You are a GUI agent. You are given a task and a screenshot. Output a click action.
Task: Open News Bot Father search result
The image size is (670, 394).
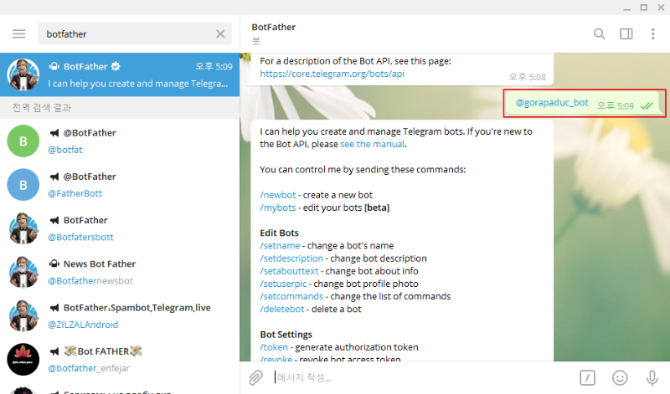[x=120, y=273]
